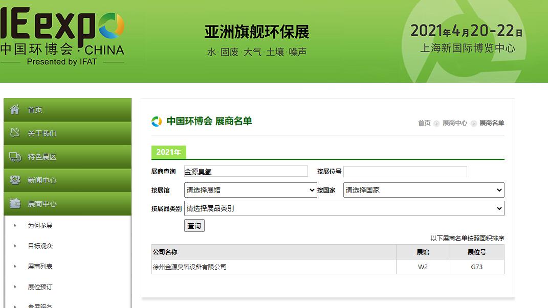Open the 请选择展品类别 dropdown
The height and width of the screenshot is (308, 548).
coord(344,208)
